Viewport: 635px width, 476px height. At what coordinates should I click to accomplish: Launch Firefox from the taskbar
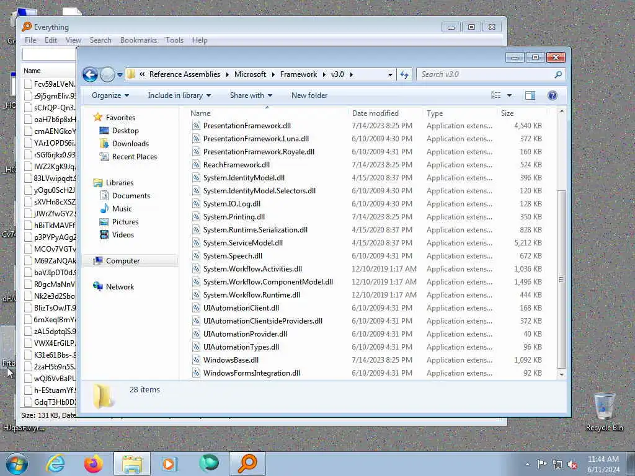tap(93, 464)
